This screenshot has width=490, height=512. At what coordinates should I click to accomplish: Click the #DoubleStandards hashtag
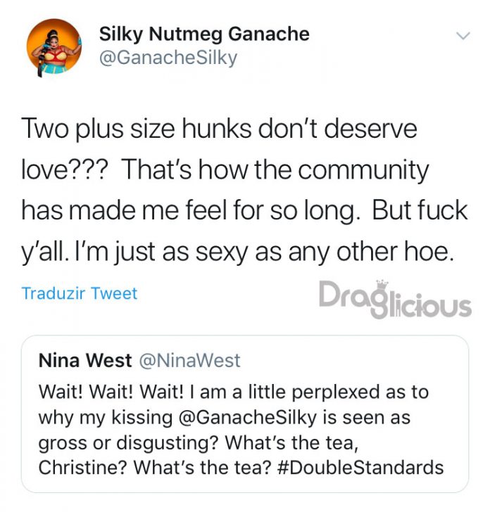tap(360, 467)
